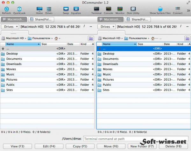
Task: Click the New Folder (F7) button
Action: (142, 146)
